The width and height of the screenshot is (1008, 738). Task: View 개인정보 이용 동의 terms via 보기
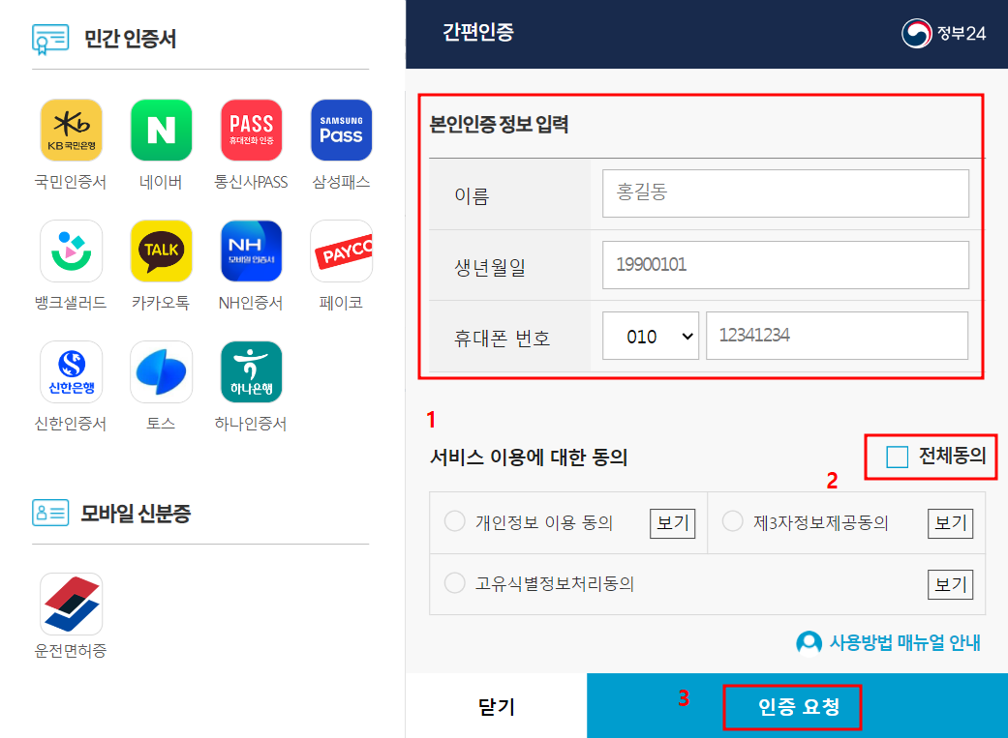pyautogui.click(x=672, y=523)
